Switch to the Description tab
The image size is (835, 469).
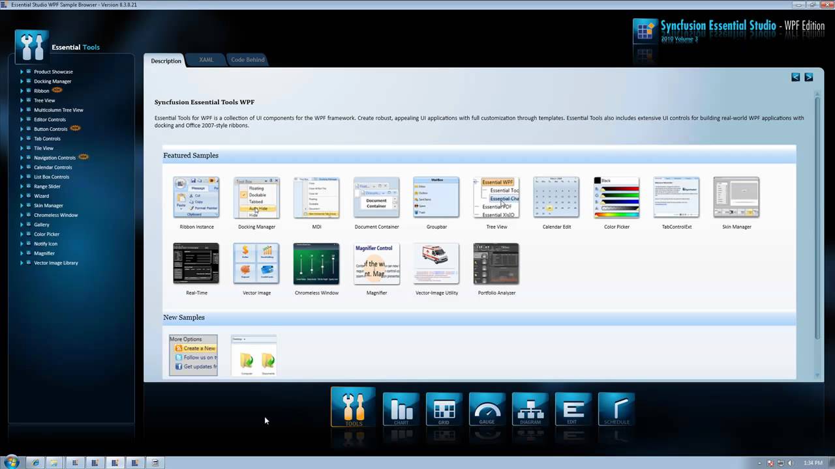(x=166, y=61)
